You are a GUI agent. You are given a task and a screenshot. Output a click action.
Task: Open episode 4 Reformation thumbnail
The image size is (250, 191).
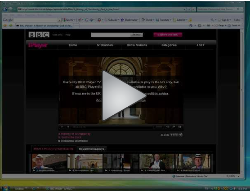tap(85, 163)
